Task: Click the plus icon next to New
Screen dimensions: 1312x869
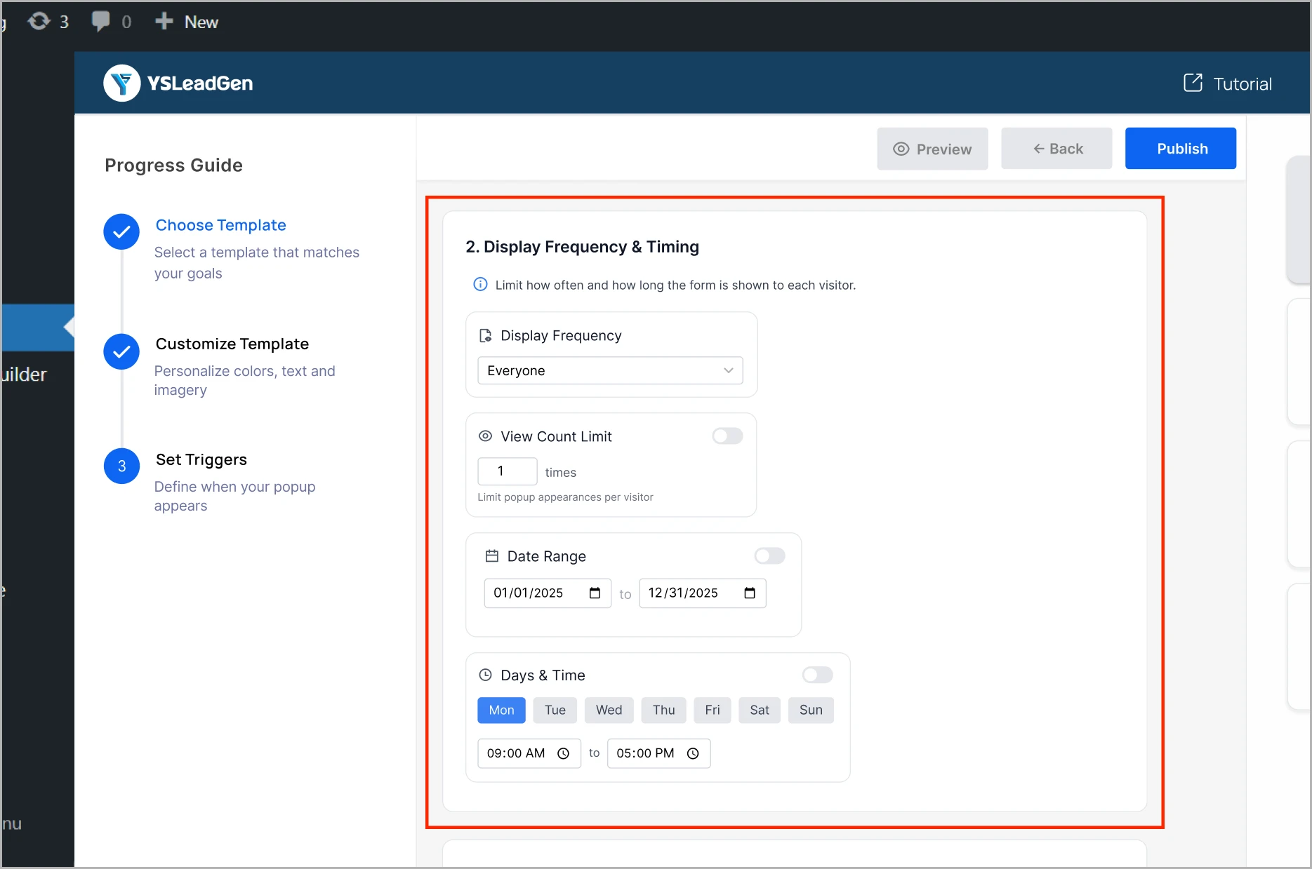Action: pos(164,21)
